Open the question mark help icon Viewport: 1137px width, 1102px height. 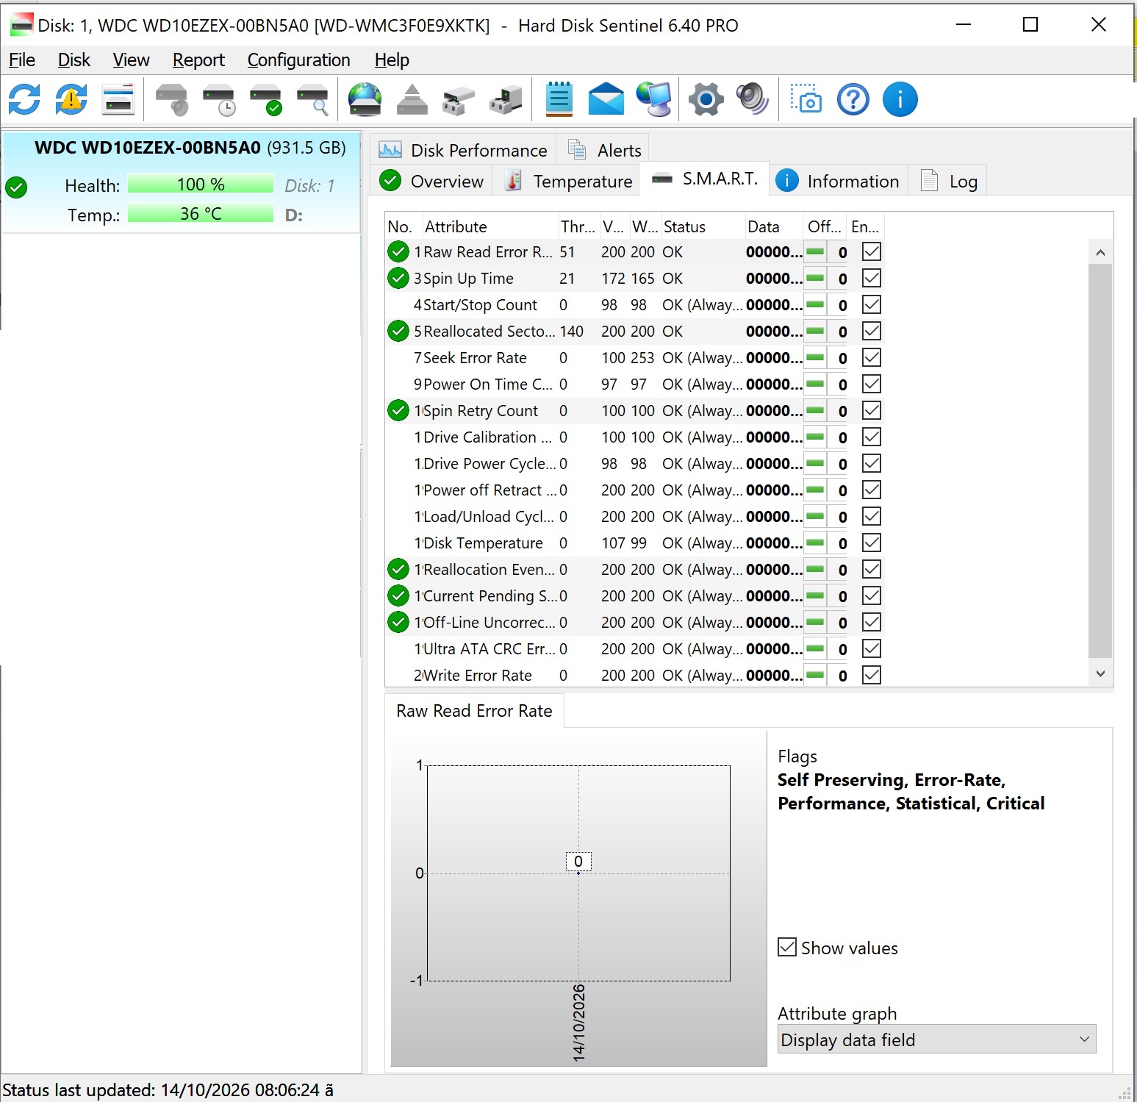point(853,99)
